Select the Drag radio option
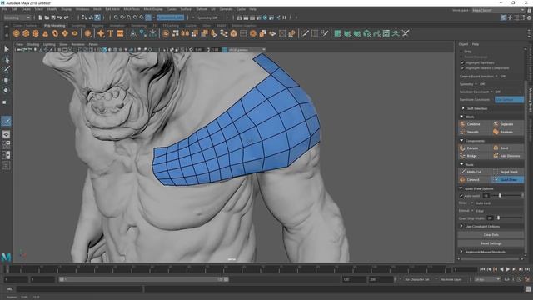This screenshot has height=300, width=533. pyautogui.click(x=461, y=52)
